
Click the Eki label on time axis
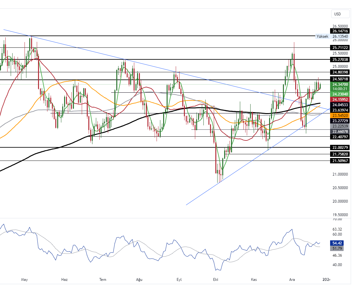216,280
